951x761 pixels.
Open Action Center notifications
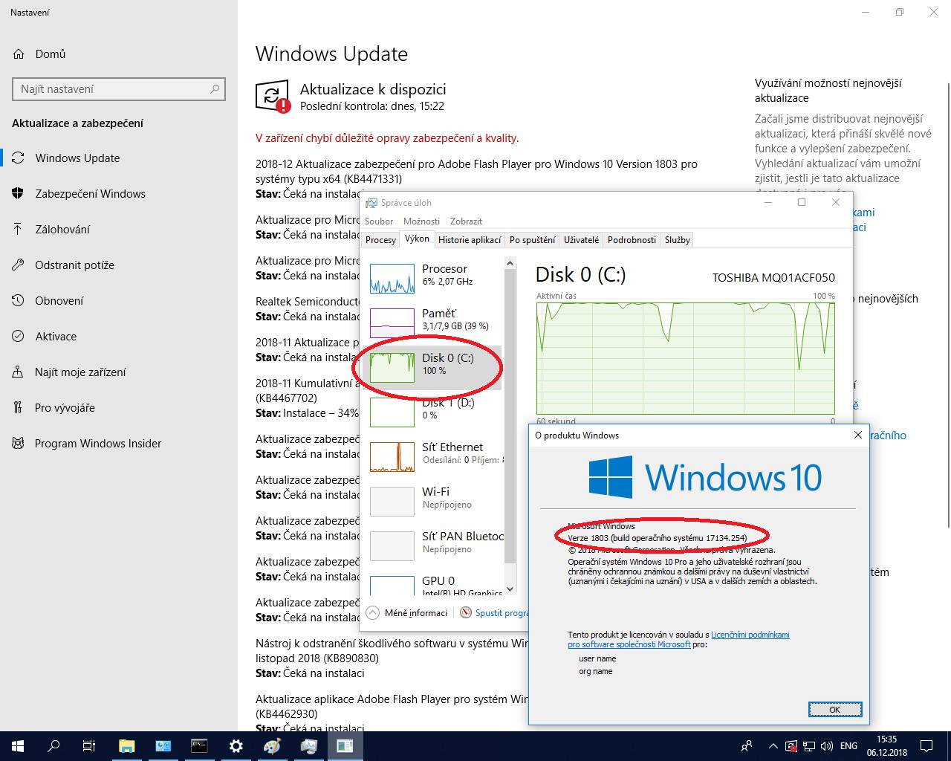click(x=926, y=746)
